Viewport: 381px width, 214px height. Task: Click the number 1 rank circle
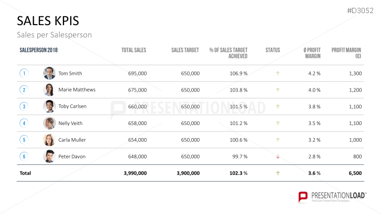[24, 73]
